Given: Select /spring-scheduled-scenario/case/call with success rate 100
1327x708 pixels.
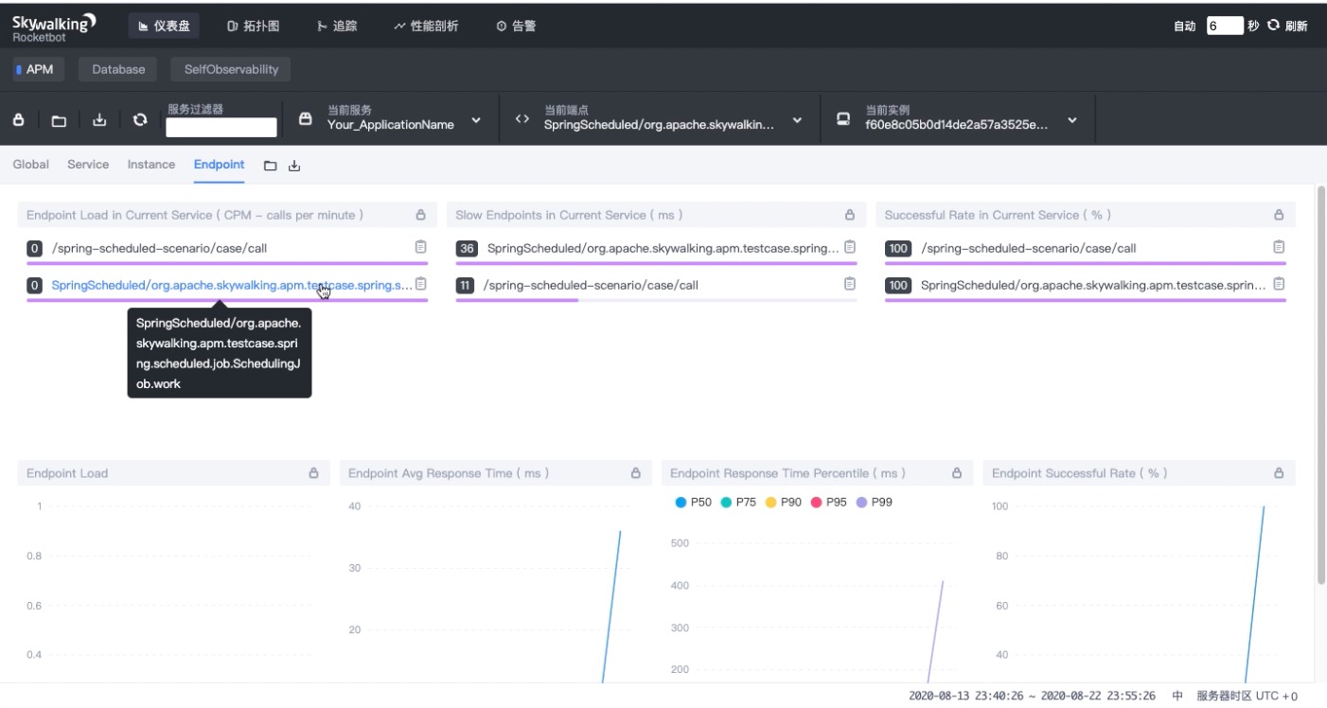Looking at the screenshot, I should pyautogui.click(x=1028, y=248).
